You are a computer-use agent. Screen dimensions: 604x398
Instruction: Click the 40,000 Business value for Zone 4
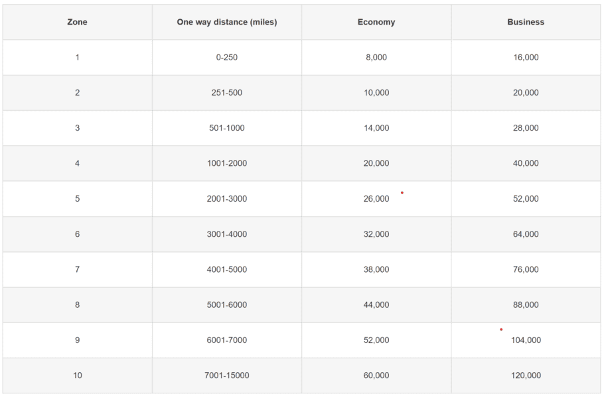[526, 163]
